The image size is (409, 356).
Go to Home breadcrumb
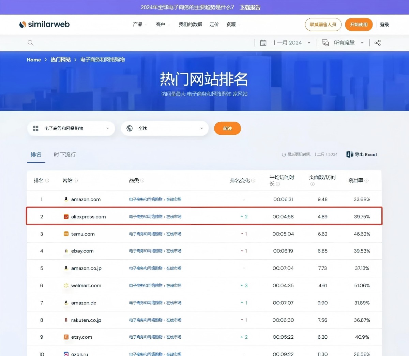34,60
